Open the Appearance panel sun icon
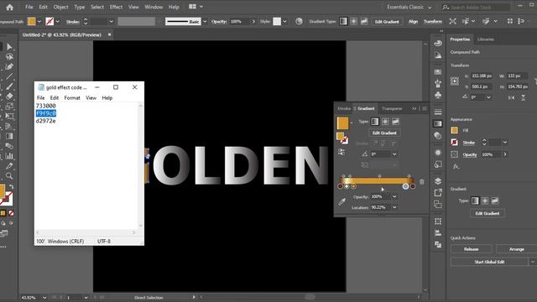This screenshot has height=302, width=537. 438,153
